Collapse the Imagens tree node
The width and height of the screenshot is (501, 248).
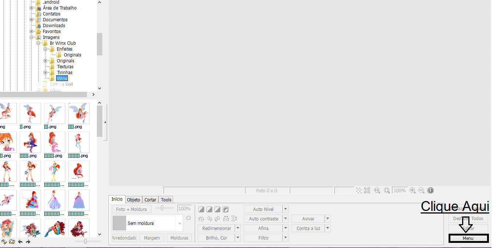coord(32,37)
